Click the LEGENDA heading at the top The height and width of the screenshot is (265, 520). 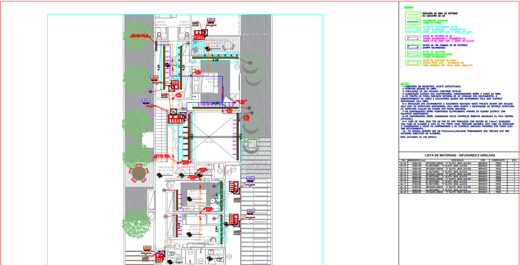click(408, 7)
